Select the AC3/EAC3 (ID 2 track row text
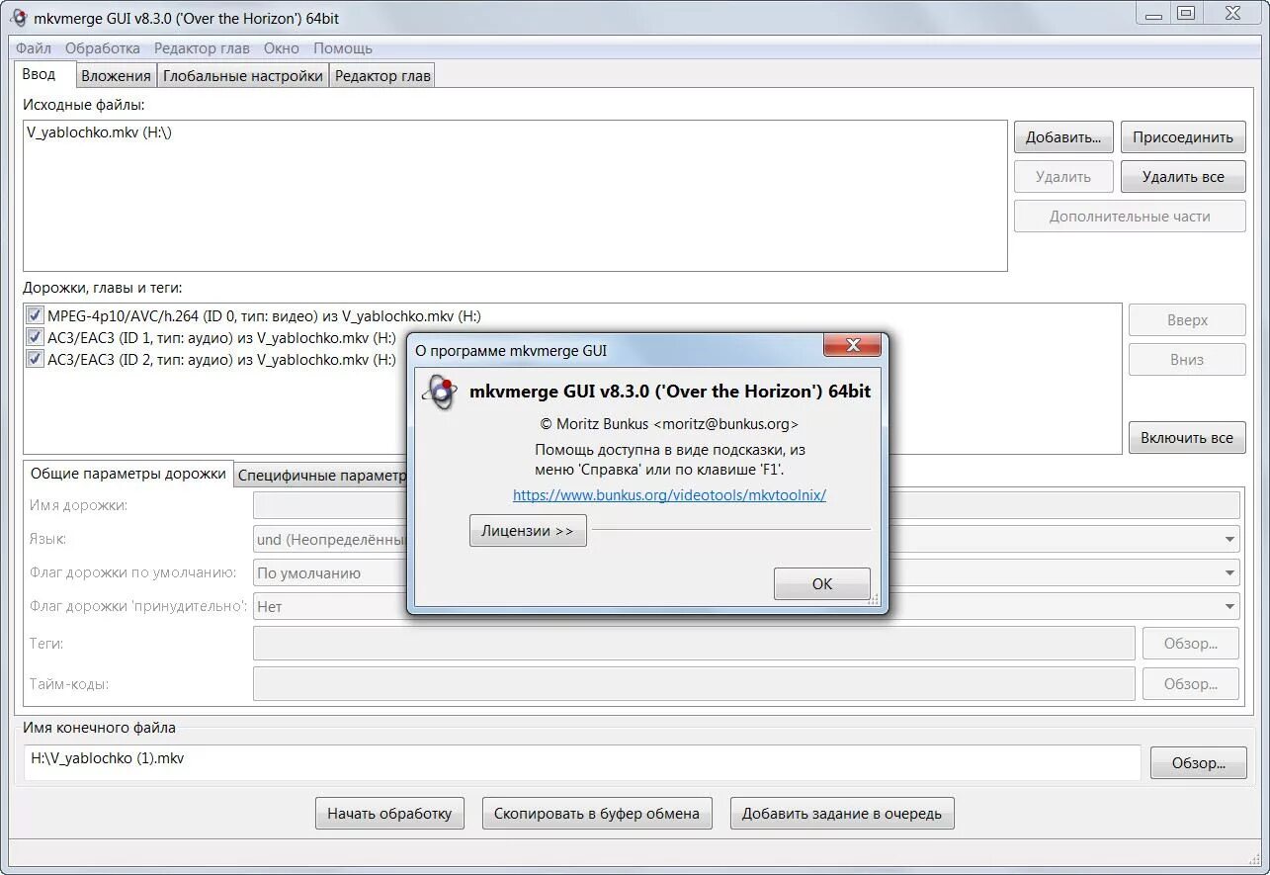Viewport: 1270px width, 875px height. pyautogui.click(x=221, y=360)
